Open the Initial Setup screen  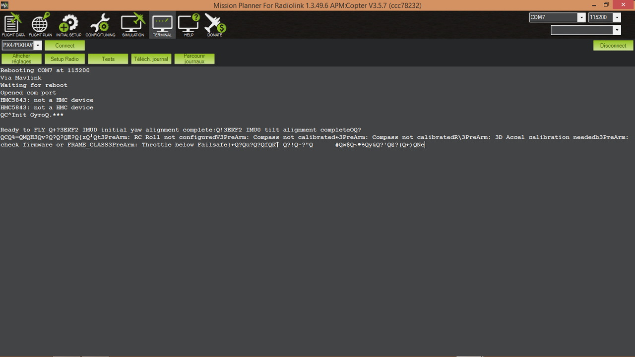(x=68, y=25)
